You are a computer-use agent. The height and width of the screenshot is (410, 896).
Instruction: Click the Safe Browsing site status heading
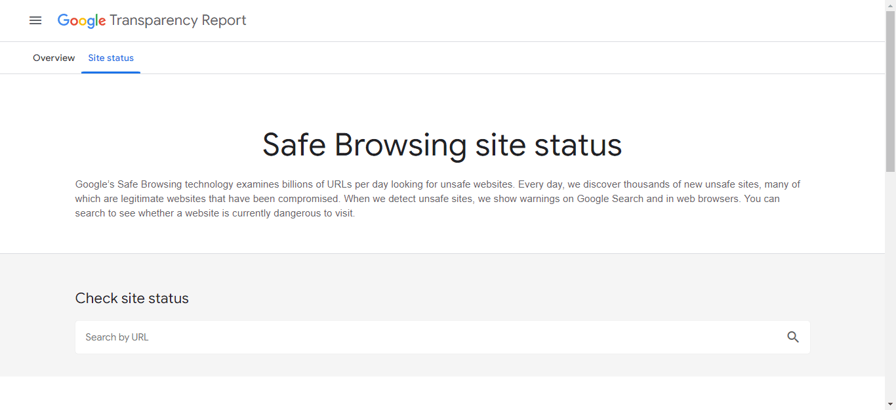(442, 145)
